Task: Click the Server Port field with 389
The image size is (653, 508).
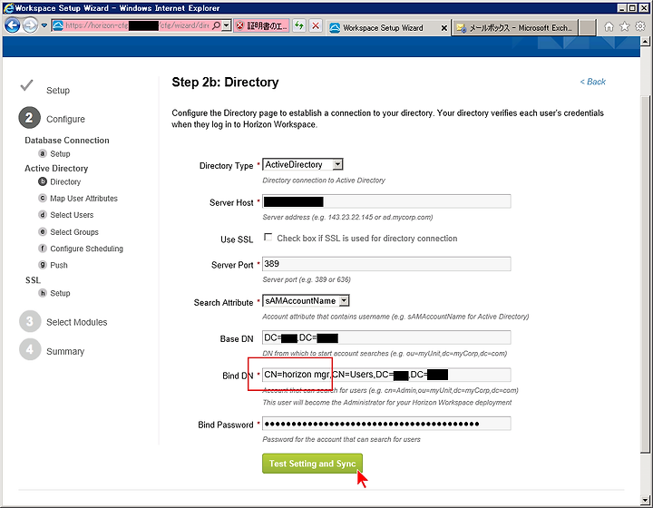Action: point(386,264)
